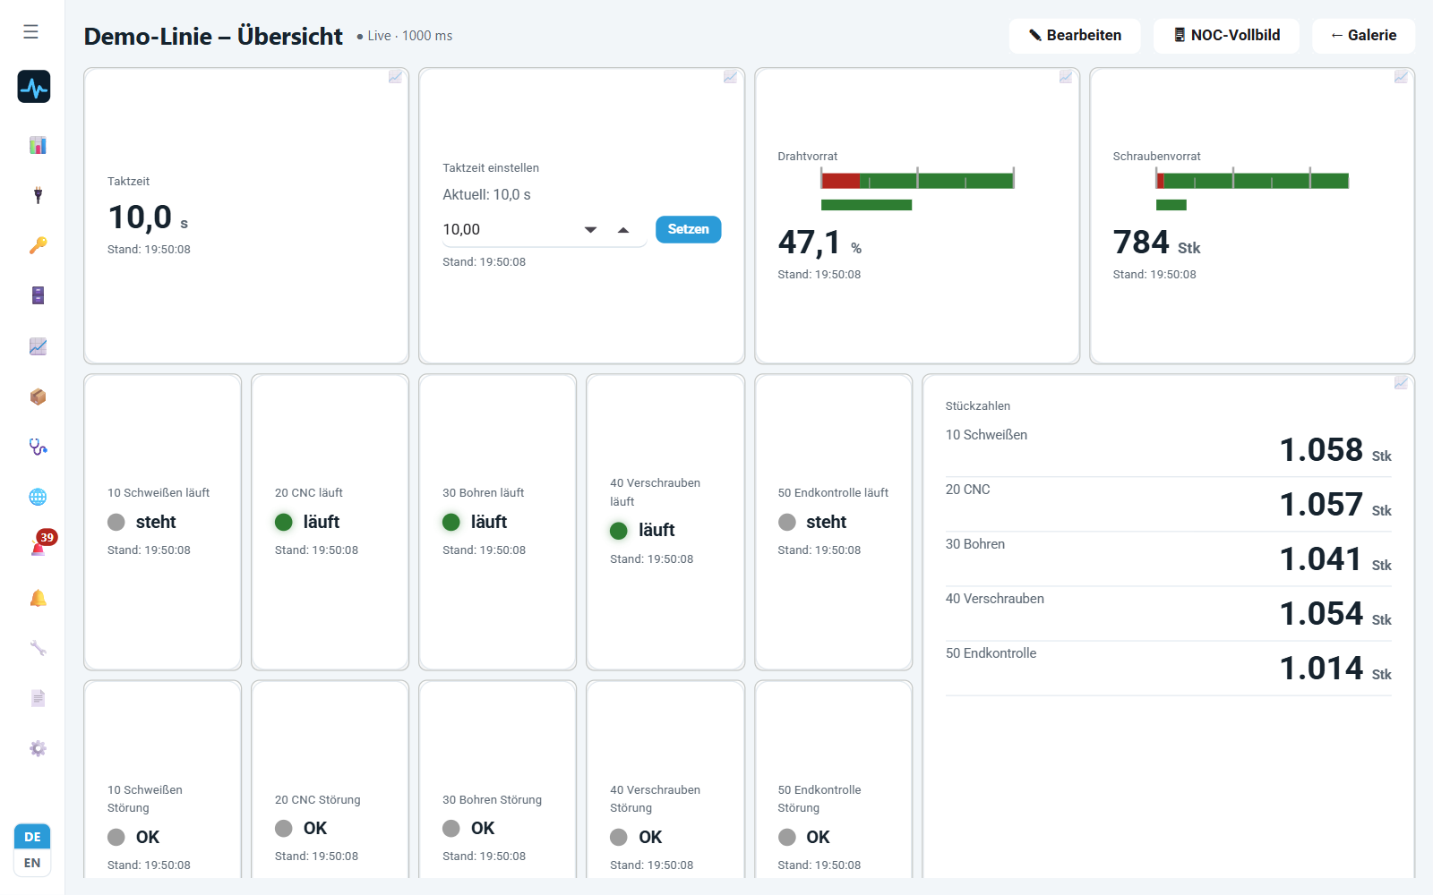The height and width of the screenshot is (895, 1433).
Task: Switch language to DE
Action: (32, 837)
